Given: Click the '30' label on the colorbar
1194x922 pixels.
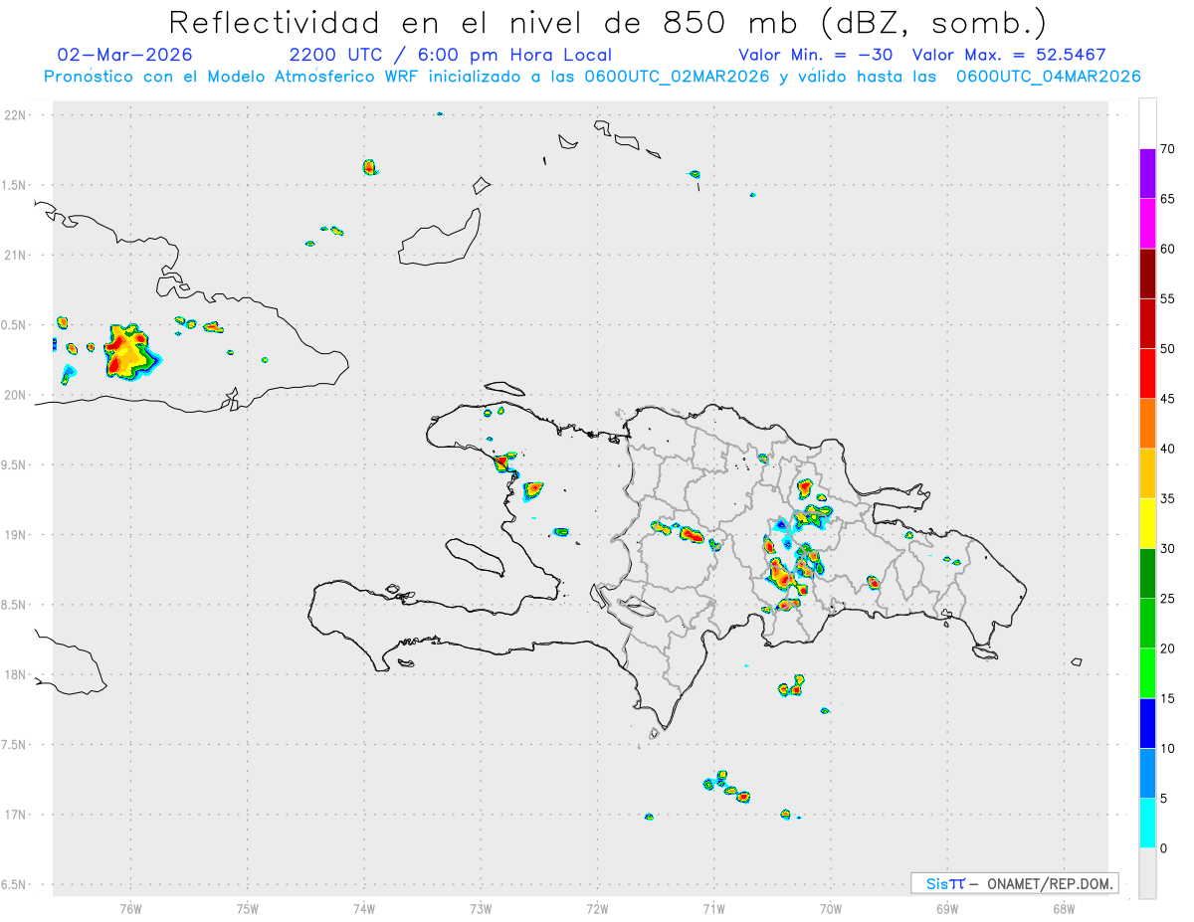Looking at the screenshot, I should tap(1167, 548).
